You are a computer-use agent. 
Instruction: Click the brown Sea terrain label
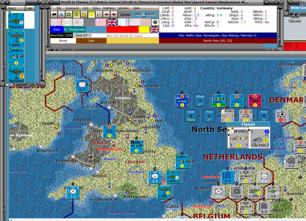pyautogui.click(x=91, y=41)
